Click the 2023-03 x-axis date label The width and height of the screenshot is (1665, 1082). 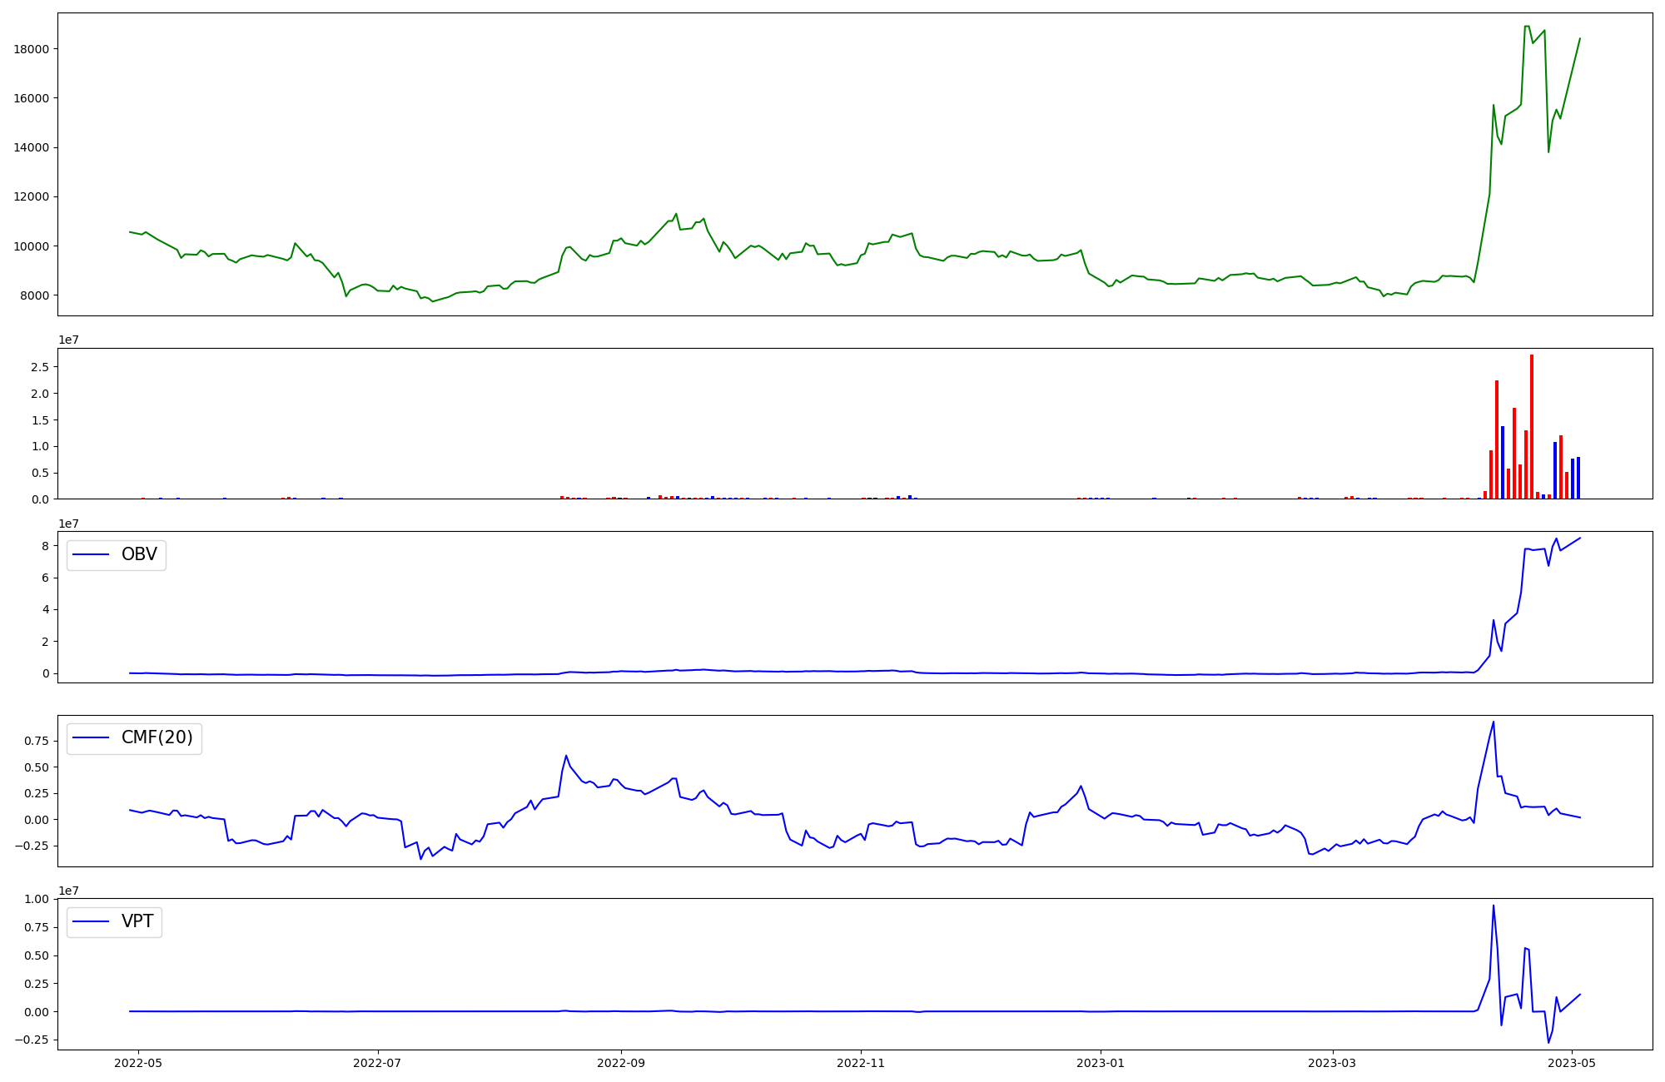(1333, 1063)
